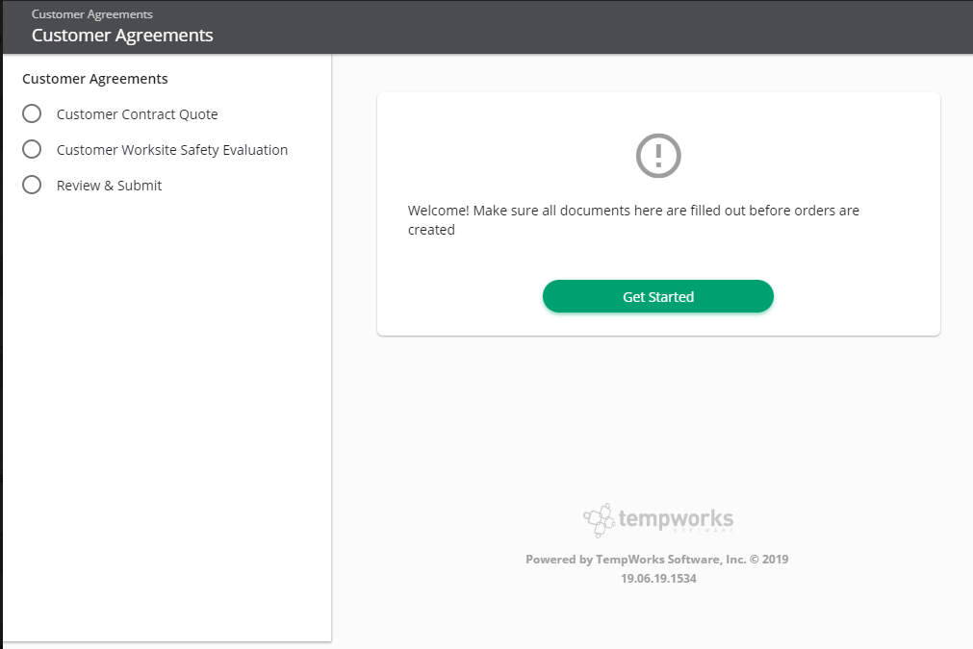Click the empty area of the sidebar panel
This screenshot has width=973, height=649.
[166, 415]
